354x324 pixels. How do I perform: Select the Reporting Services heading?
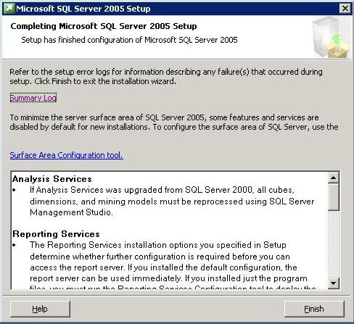click(56, 234)
